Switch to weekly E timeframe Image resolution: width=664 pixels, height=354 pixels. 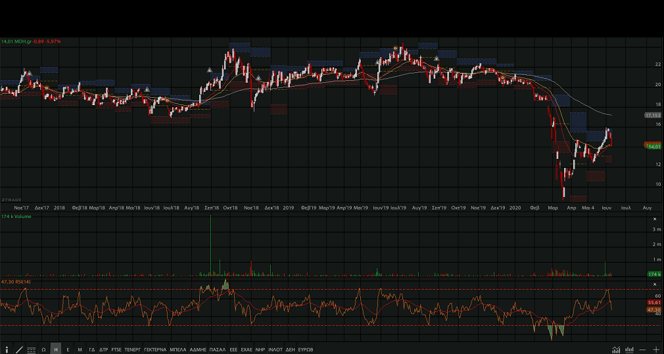tap(68, 349)
